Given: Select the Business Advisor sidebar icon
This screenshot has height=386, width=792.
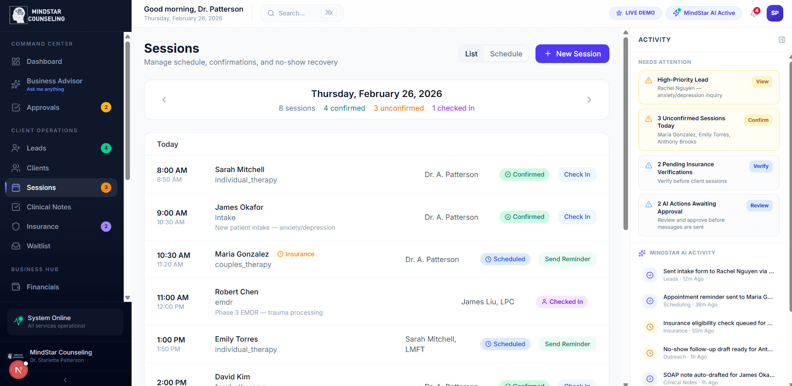Looking at the screenshot, I should [16, 84].
